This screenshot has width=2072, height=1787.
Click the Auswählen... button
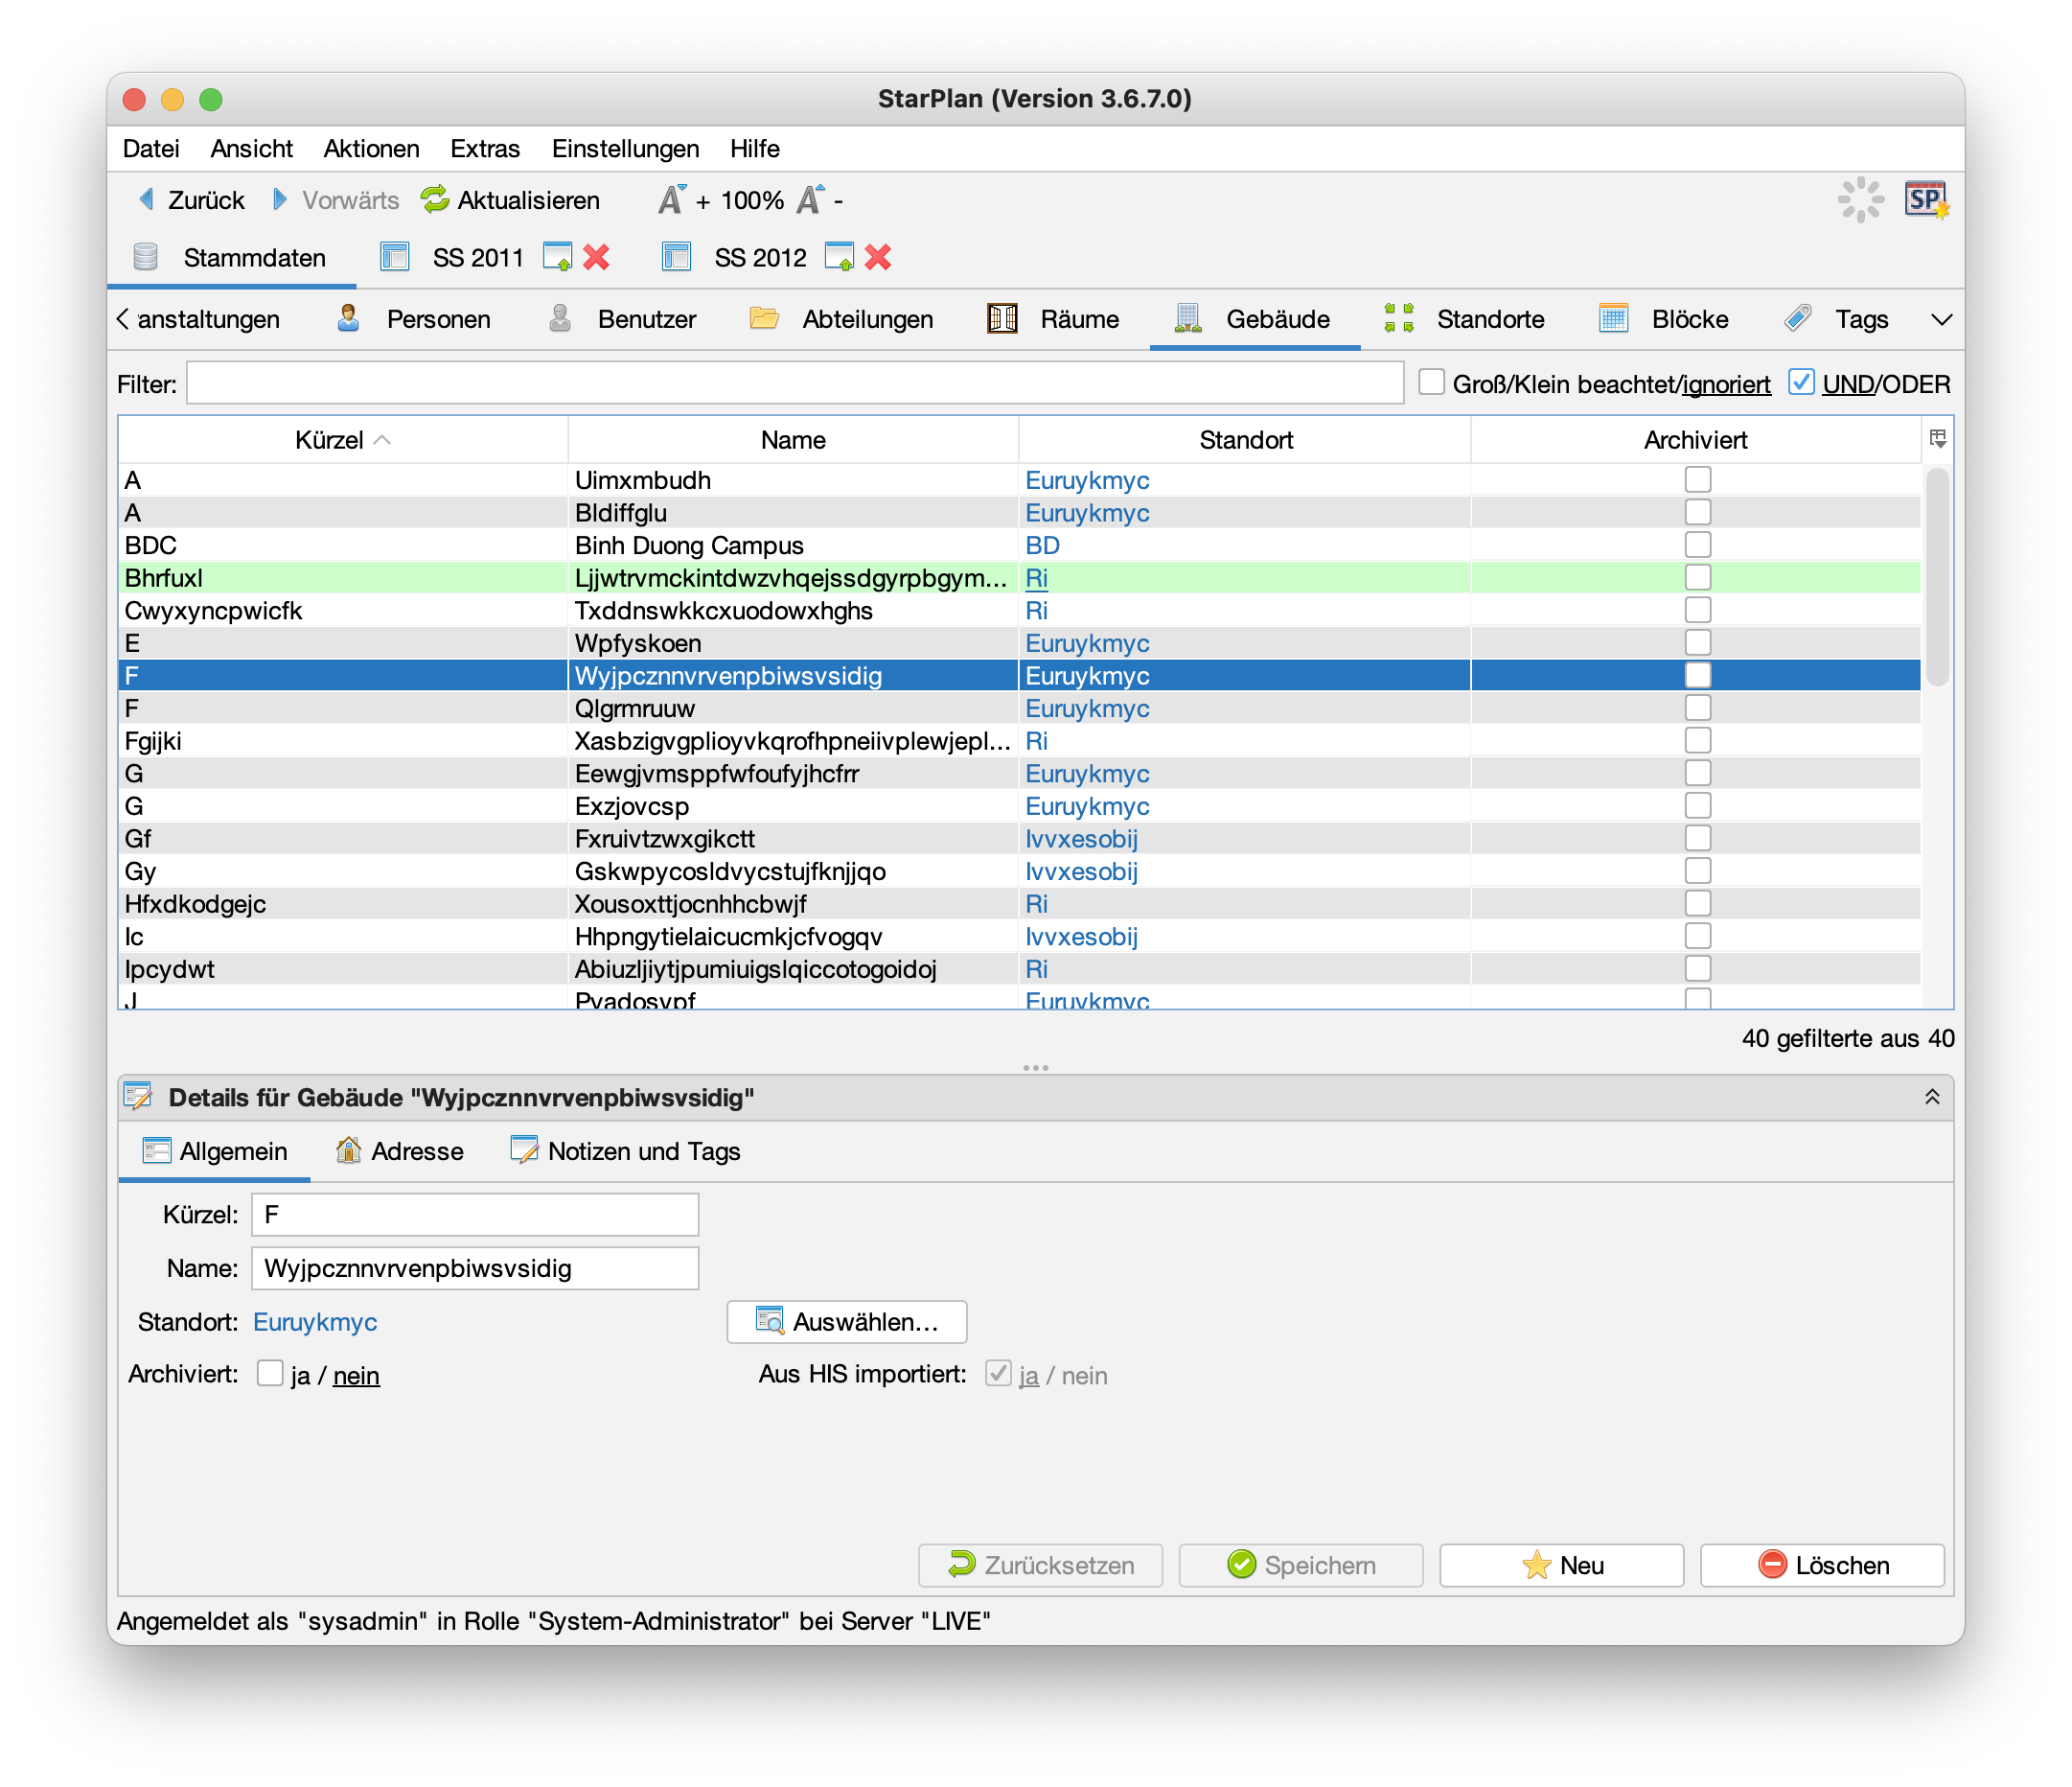(846, 1322)
